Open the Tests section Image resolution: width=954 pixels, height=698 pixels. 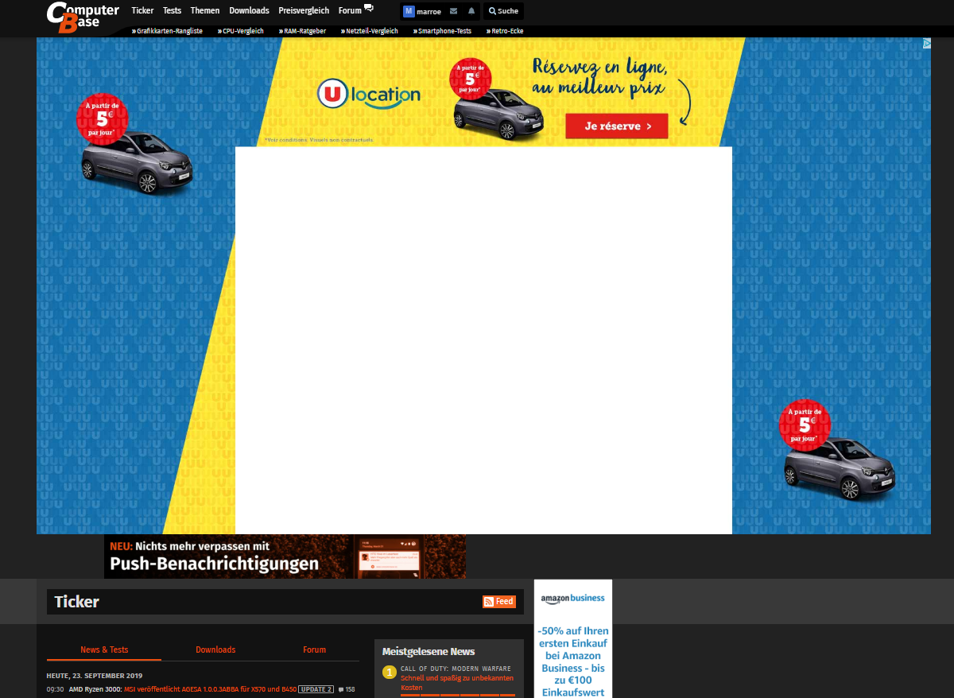point(172,11)
